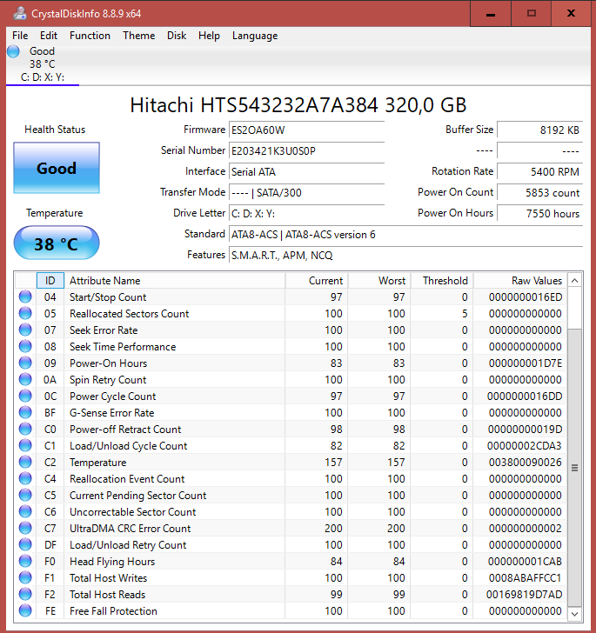
Task: Select the C: D: X: Y: disk tab
Action: 43,64
